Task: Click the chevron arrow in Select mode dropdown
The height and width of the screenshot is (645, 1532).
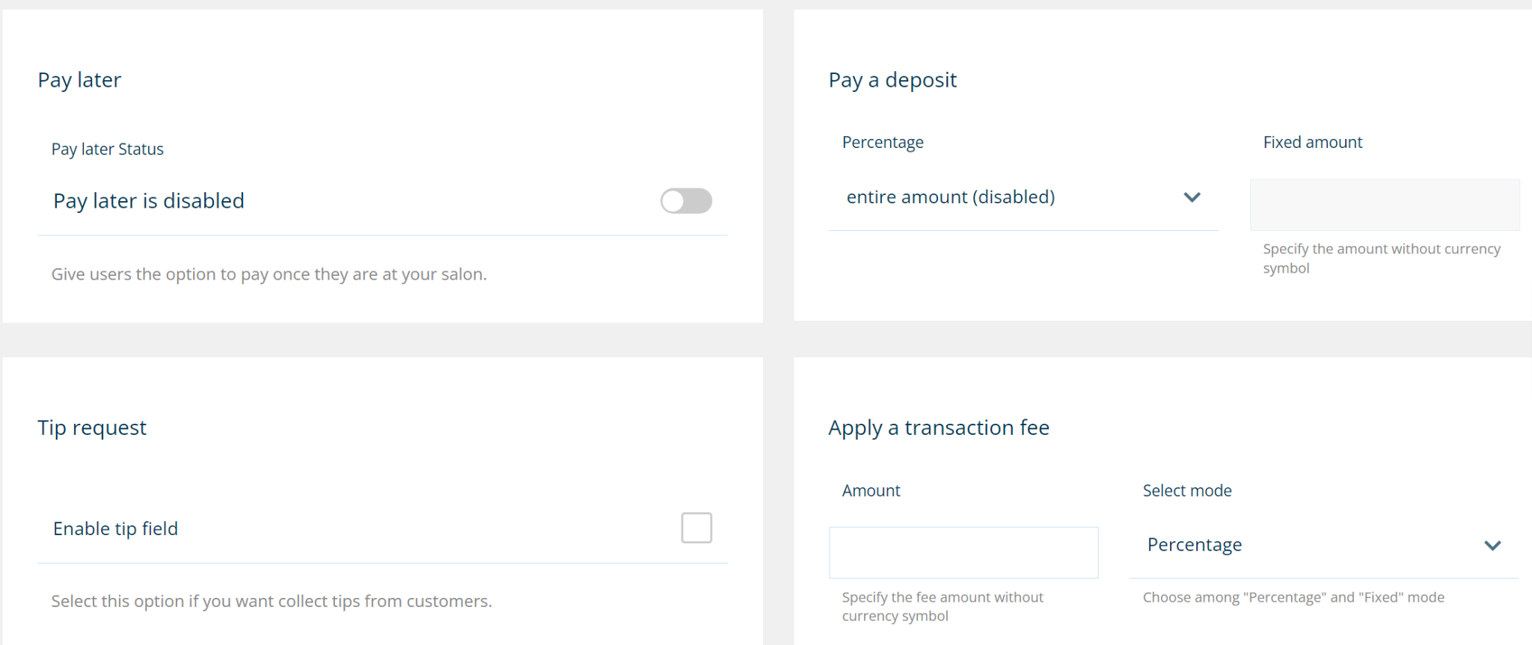Action: 1492,546
